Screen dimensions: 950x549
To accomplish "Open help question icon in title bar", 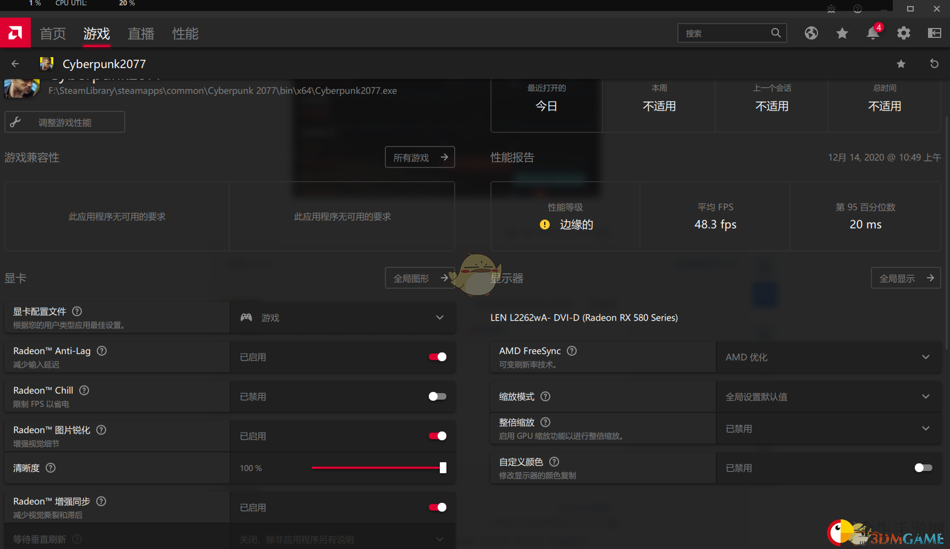I will [858, 9].
